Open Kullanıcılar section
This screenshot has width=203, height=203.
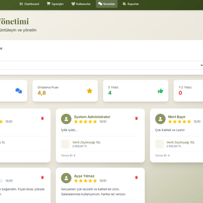click(81, 4)
